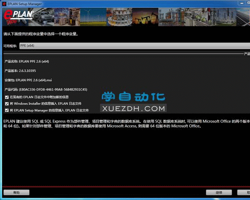Click the oil pump sunset banner image
Screen dimensions: 250x200
coord(145,17)
